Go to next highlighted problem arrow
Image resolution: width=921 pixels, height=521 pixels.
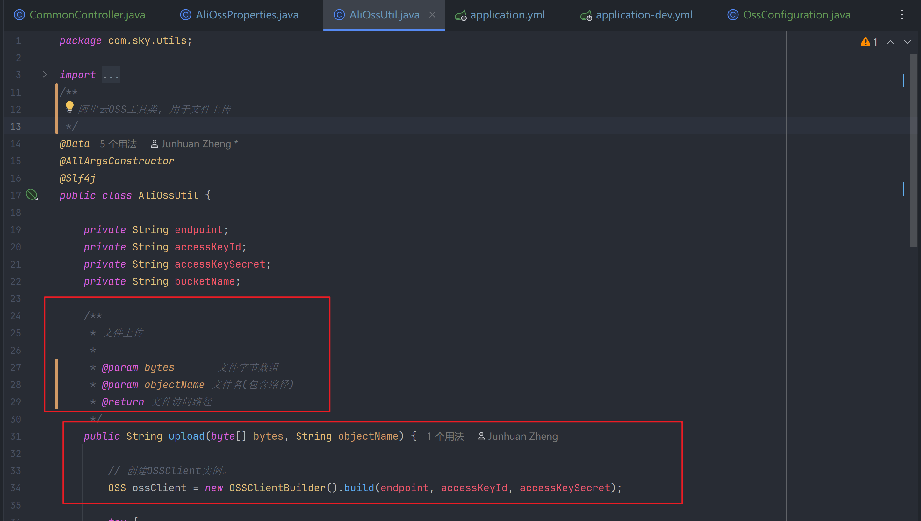coord(907,42)
